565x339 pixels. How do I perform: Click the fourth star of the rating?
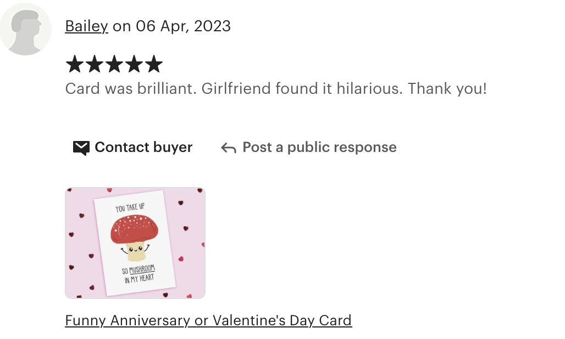(x=135, y=64)
